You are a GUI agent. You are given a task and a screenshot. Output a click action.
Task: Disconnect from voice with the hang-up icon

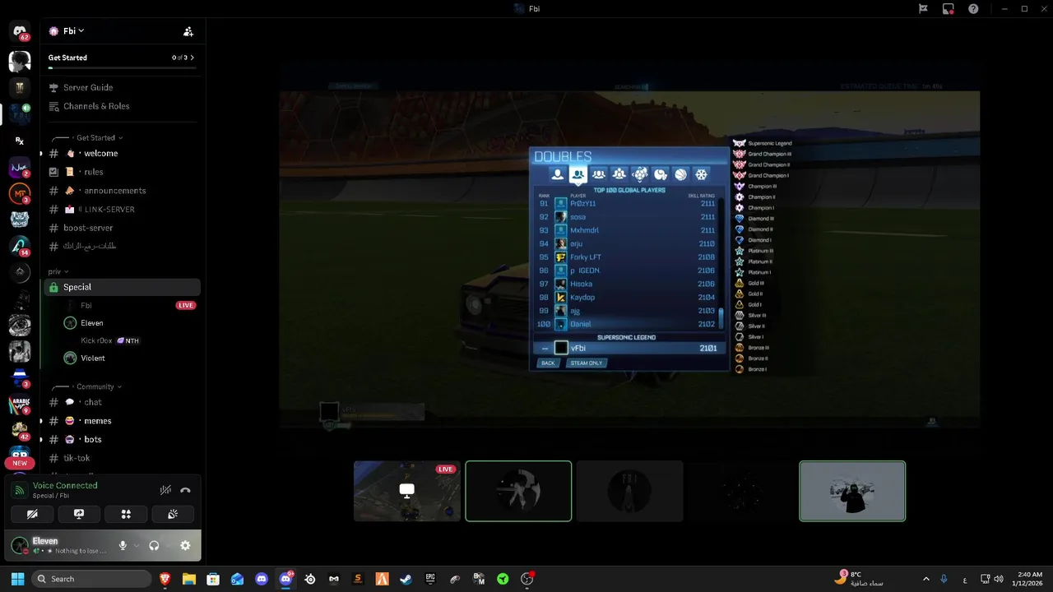click(185, 490)
